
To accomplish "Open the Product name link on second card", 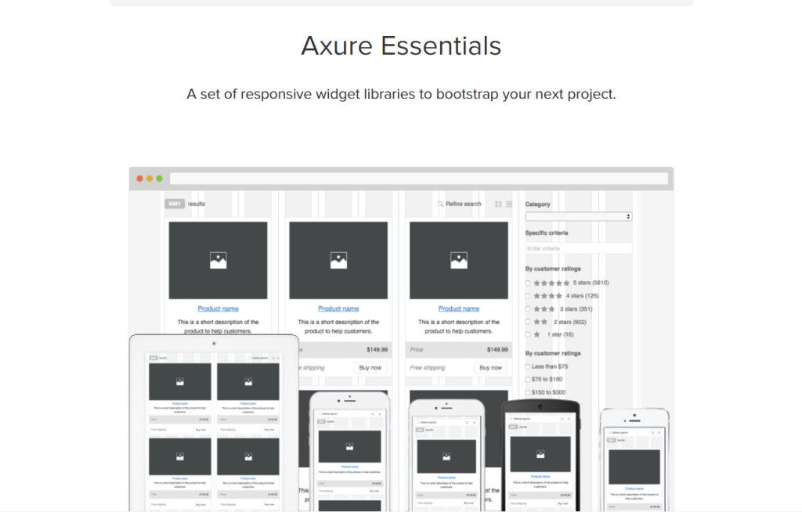I will 338,308.
